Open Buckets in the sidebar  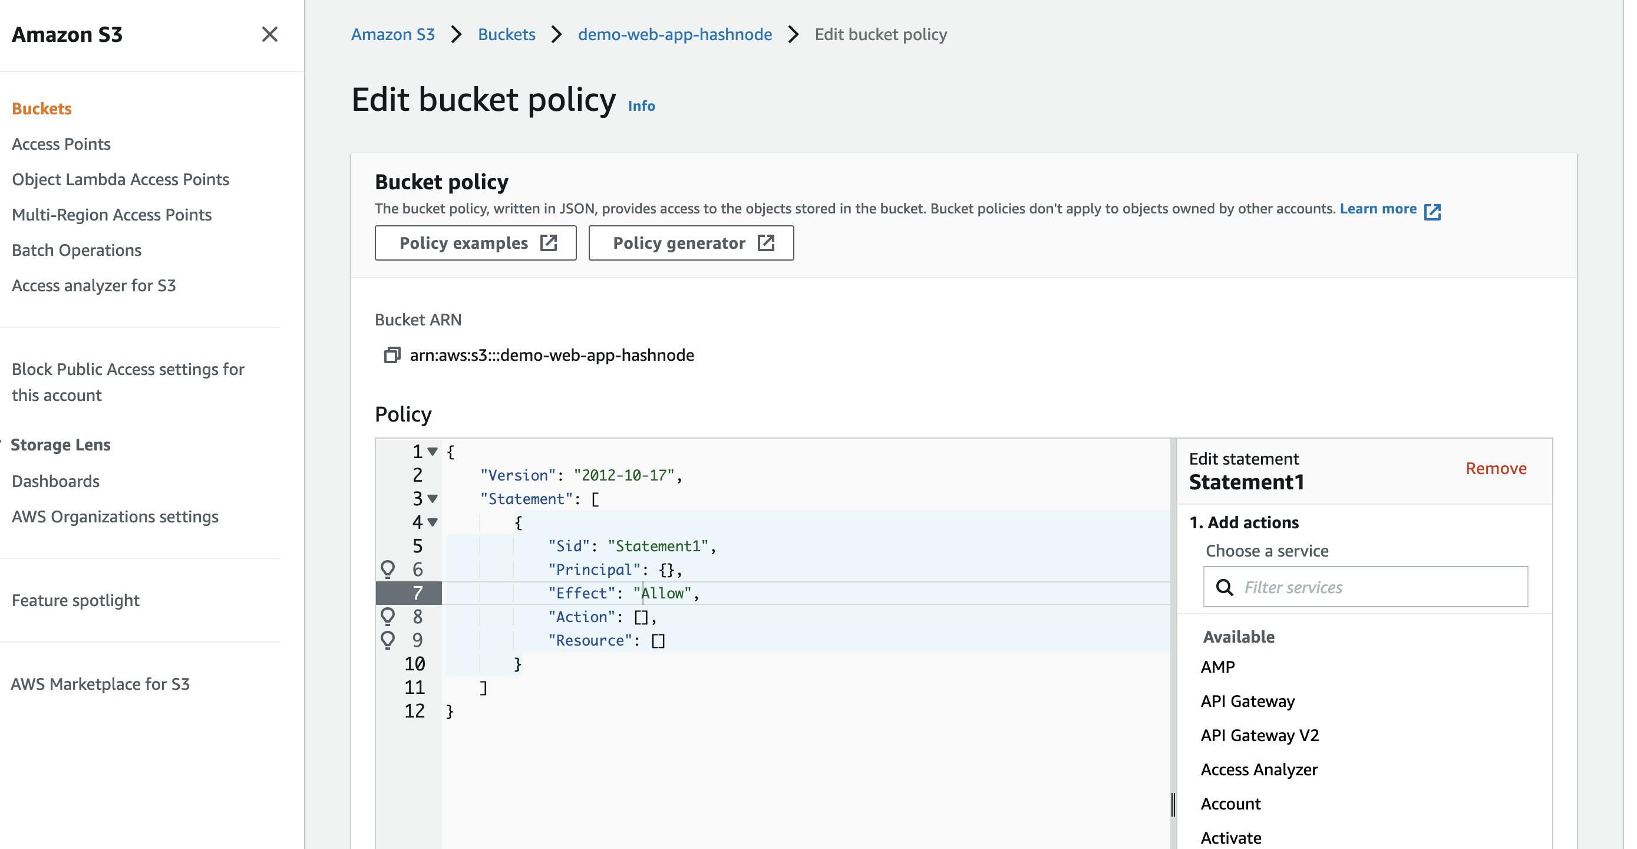tap(42, 108)
